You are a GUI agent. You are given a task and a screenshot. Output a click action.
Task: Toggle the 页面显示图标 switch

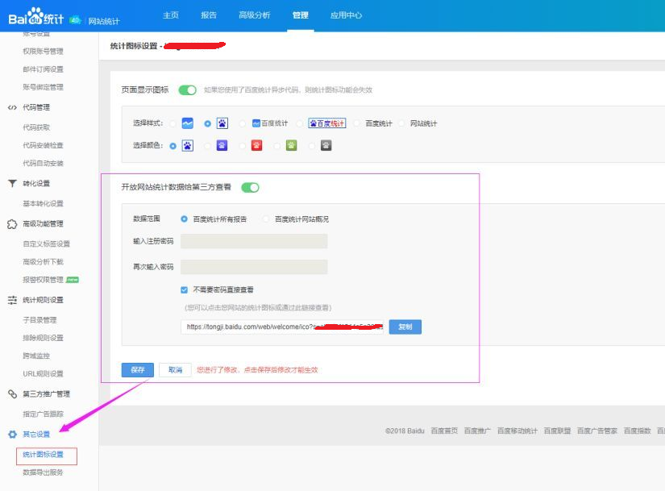187,90
